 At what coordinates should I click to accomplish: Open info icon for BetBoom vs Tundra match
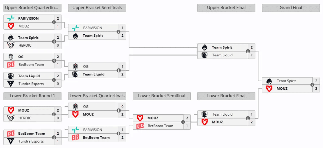point(54,137)
